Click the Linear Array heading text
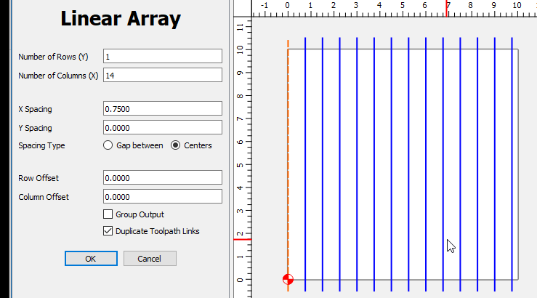537x298 pixels. coord(121,18)
